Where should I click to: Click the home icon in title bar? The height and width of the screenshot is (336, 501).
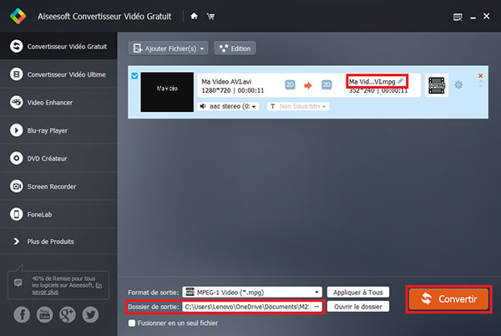(194, 15)
